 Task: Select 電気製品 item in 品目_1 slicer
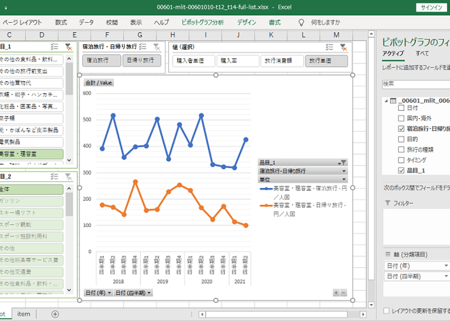(x=31, y=142)
